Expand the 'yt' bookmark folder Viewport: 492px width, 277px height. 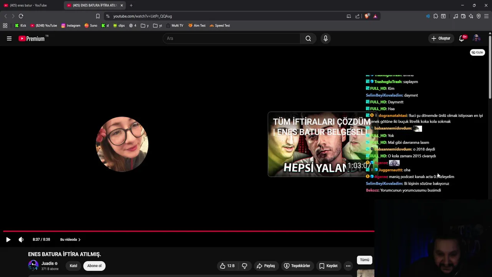tap(158, 25)
